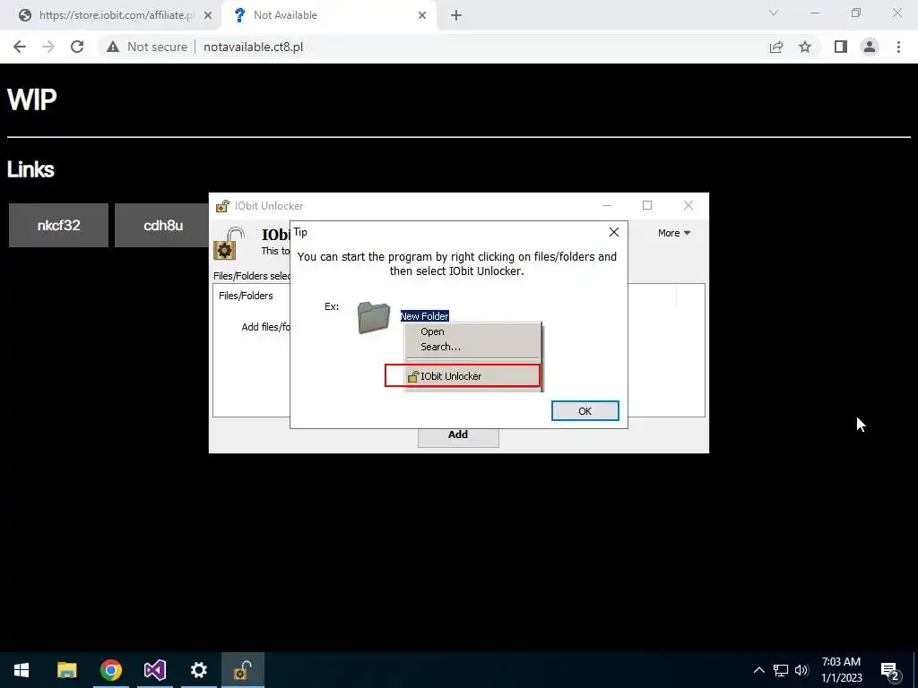The image size is (918, 688).
Task: Click the nkcf32 link button
Action: coord(58,225)
